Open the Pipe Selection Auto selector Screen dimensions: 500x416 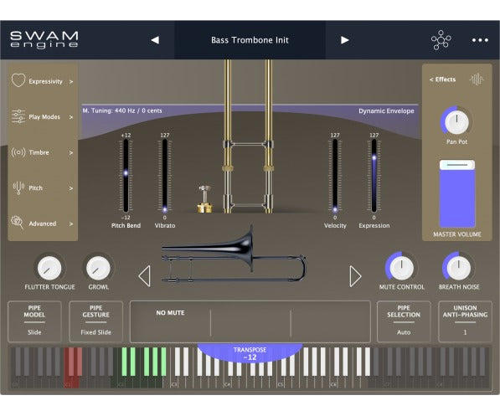point(404,321)
